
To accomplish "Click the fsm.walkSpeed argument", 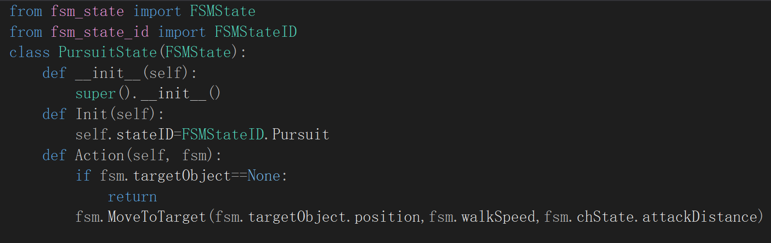I will [x=482, y=217].
